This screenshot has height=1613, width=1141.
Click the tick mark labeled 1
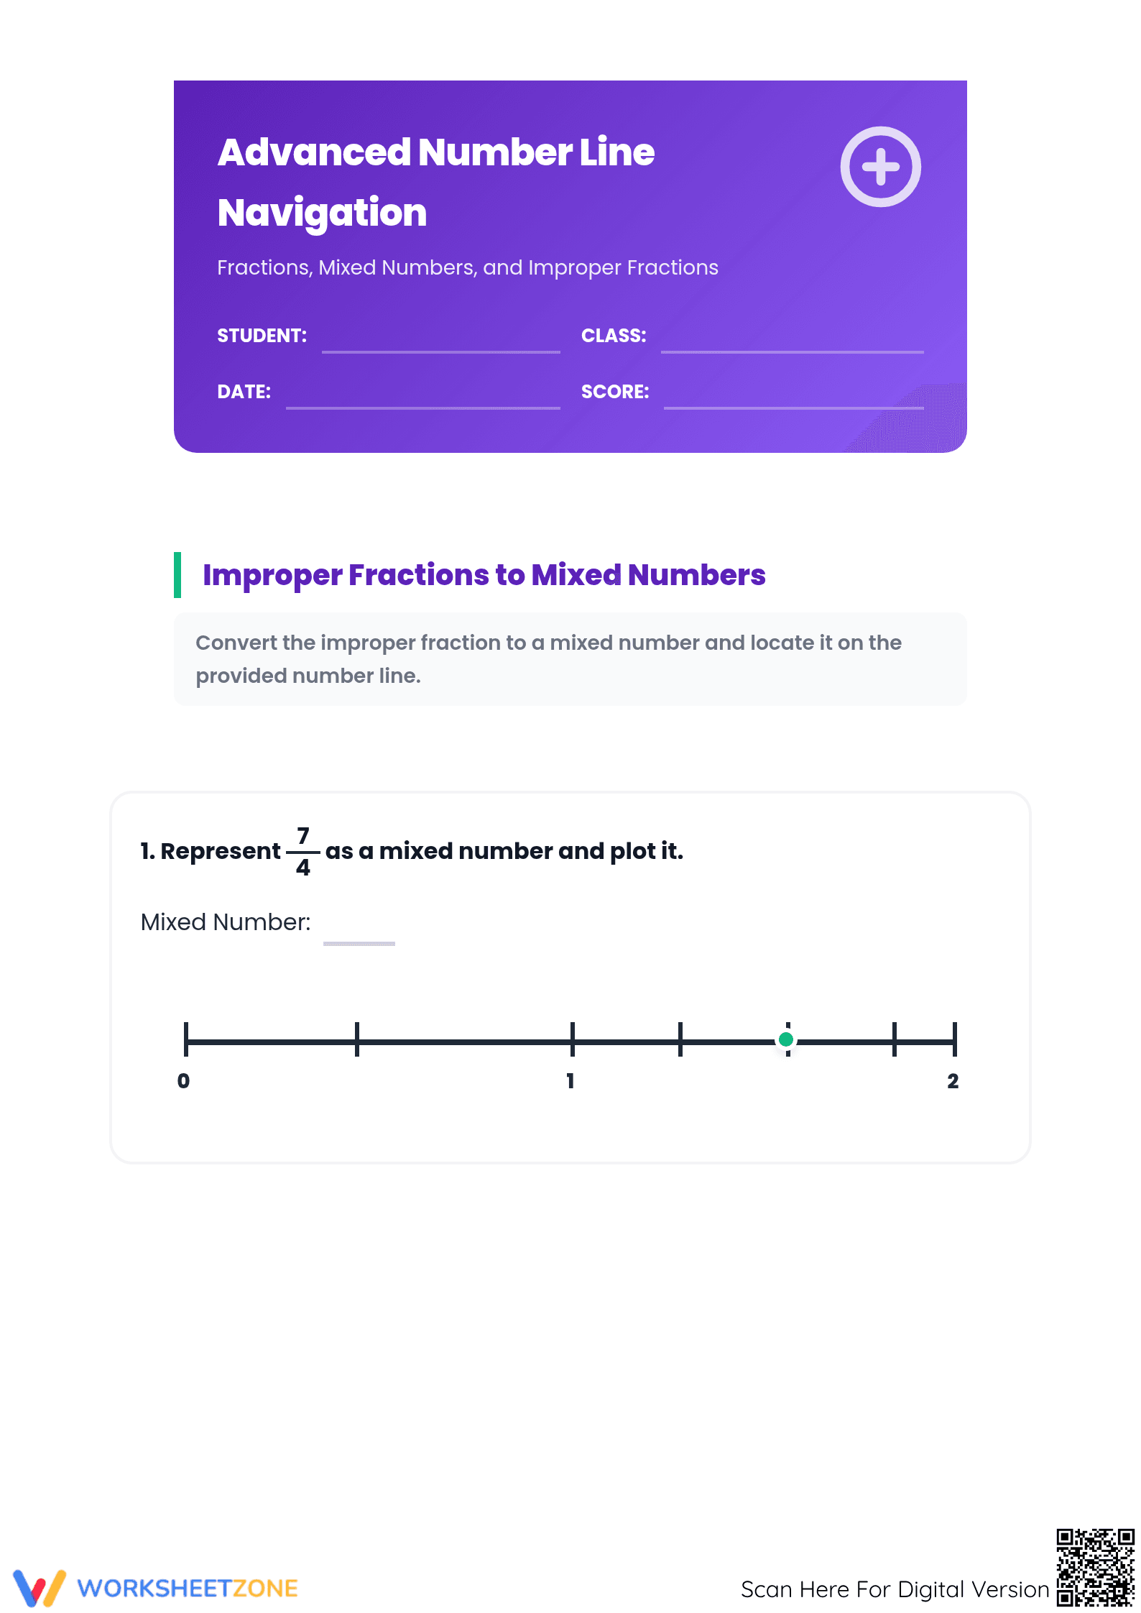coord(573,1039)
